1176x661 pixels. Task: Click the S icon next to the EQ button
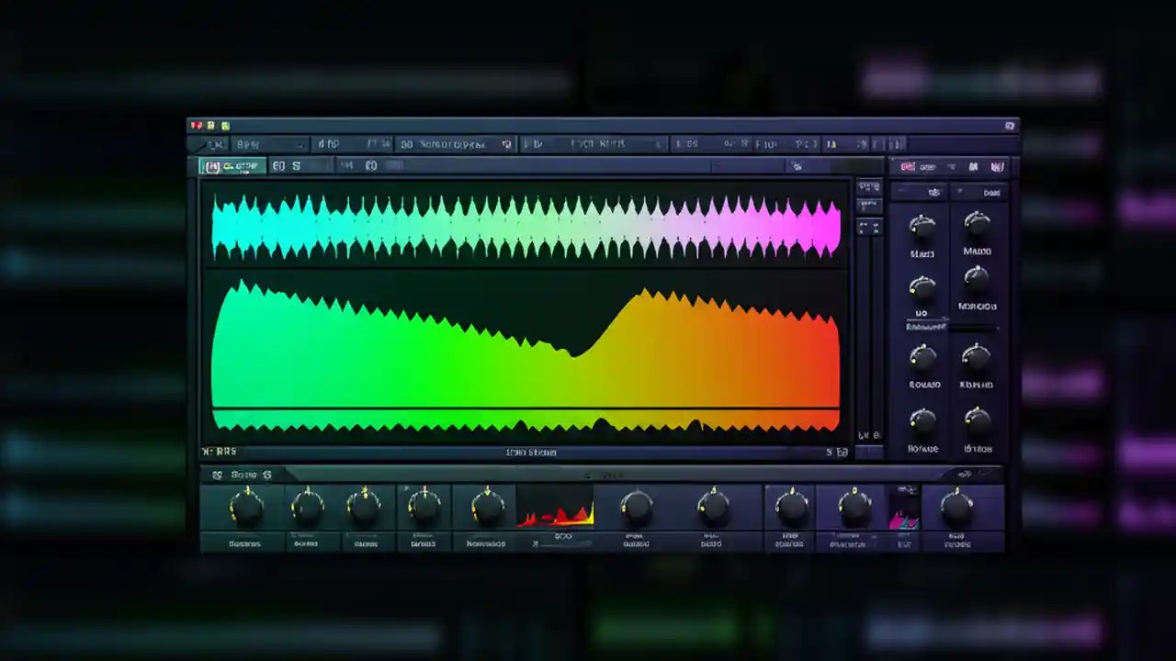point(296,165)
